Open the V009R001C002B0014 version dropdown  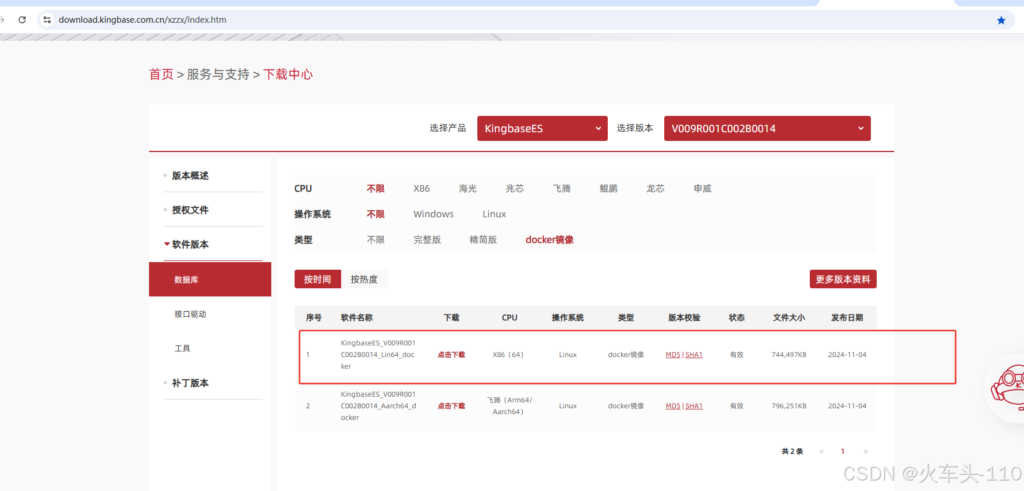coord(767,128)
